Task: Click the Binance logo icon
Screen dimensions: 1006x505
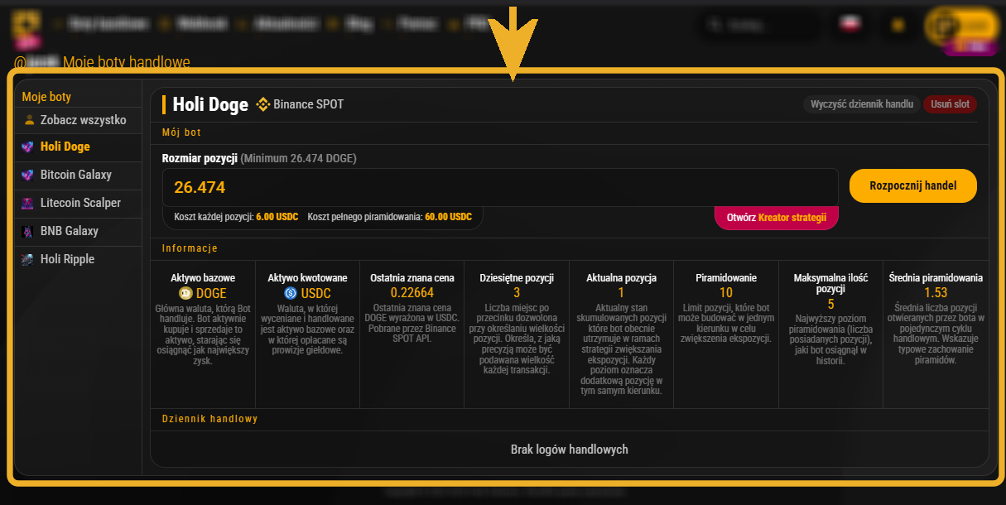Action: click(x=263, y=104)
